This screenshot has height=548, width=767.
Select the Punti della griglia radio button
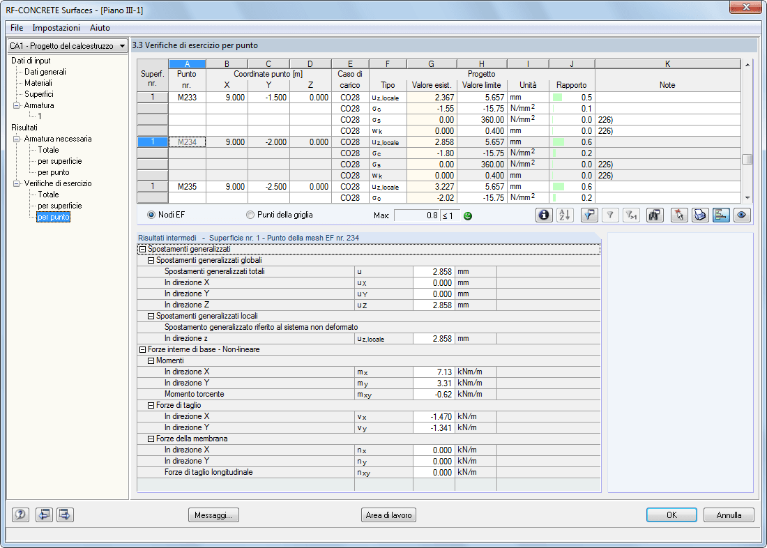tap(250, 215)
